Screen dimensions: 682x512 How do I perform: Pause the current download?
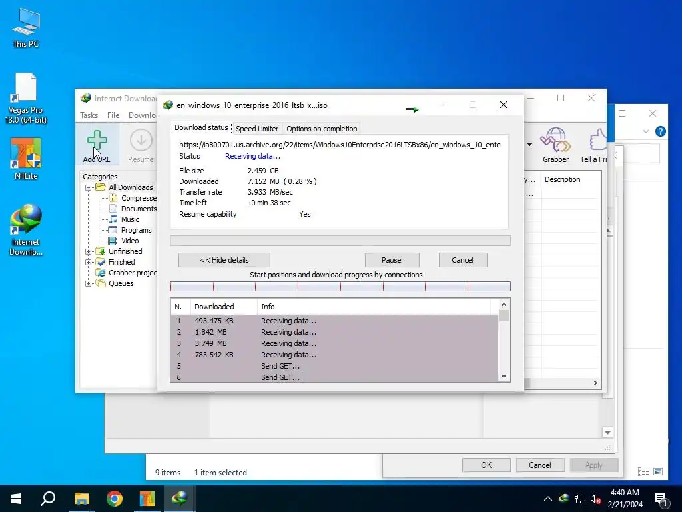392,260
